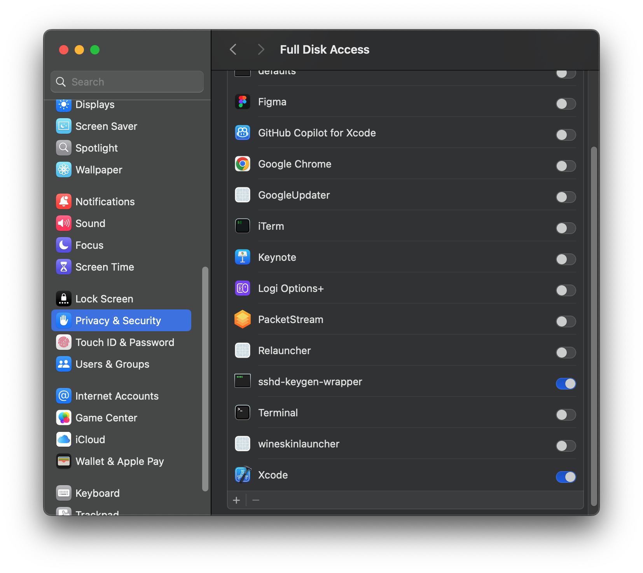
Task: Click the iCloud cloud icon
Action: (x=64, y=439)
